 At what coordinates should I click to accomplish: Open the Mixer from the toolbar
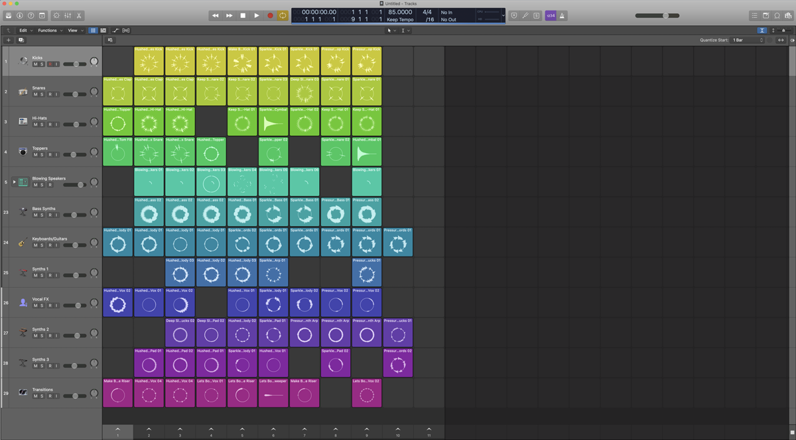68,15
